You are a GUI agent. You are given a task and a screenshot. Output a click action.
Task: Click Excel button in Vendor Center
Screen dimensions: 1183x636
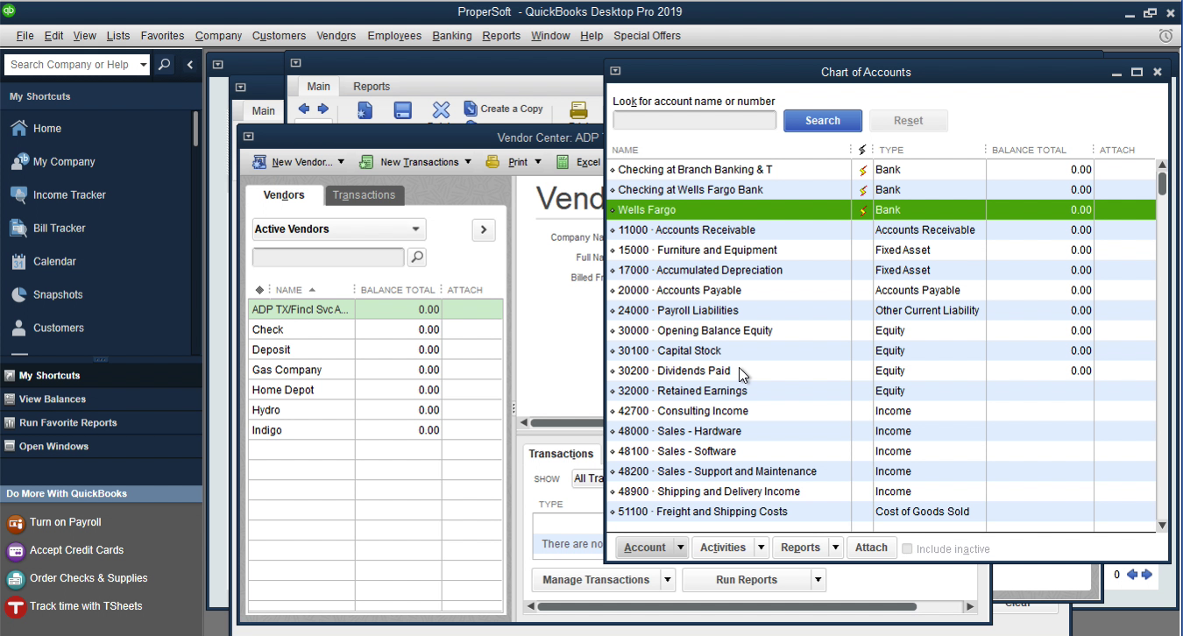(x=578, y=162)
